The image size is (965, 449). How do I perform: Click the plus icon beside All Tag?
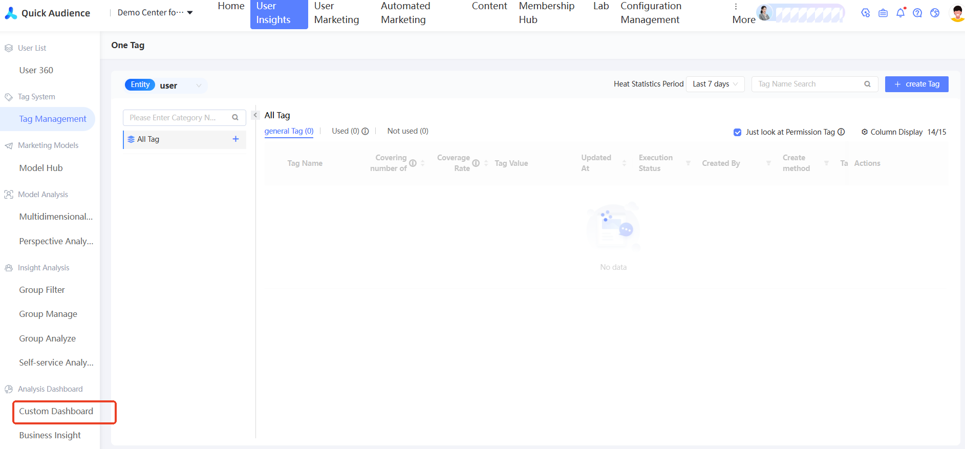pyautogui.click(x=235, y=139)
